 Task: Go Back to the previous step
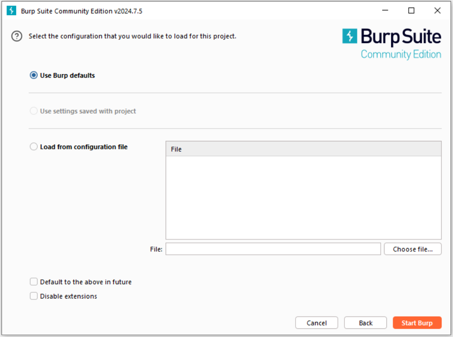[x=365, y=323]
